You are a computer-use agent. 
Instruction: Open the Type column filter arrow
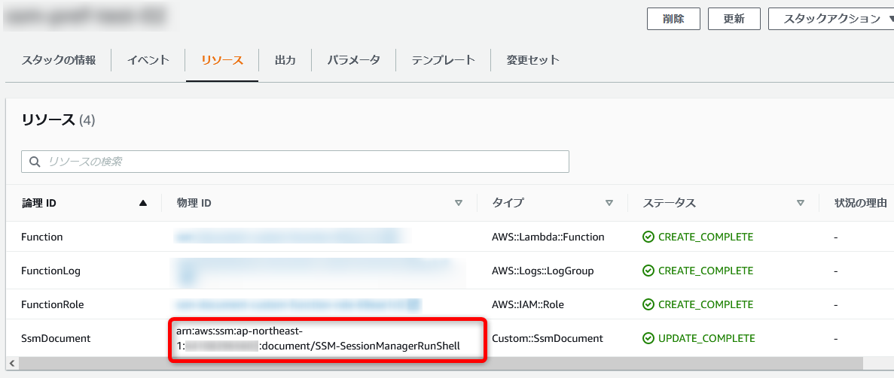click(609, 203)
